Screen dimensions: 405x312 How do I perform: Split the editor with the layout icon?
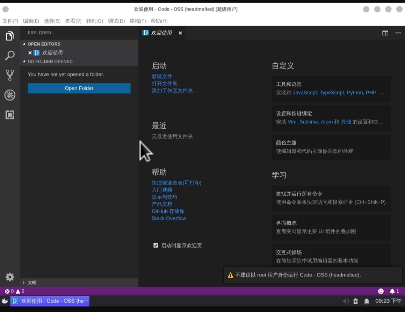coord(385,33)
